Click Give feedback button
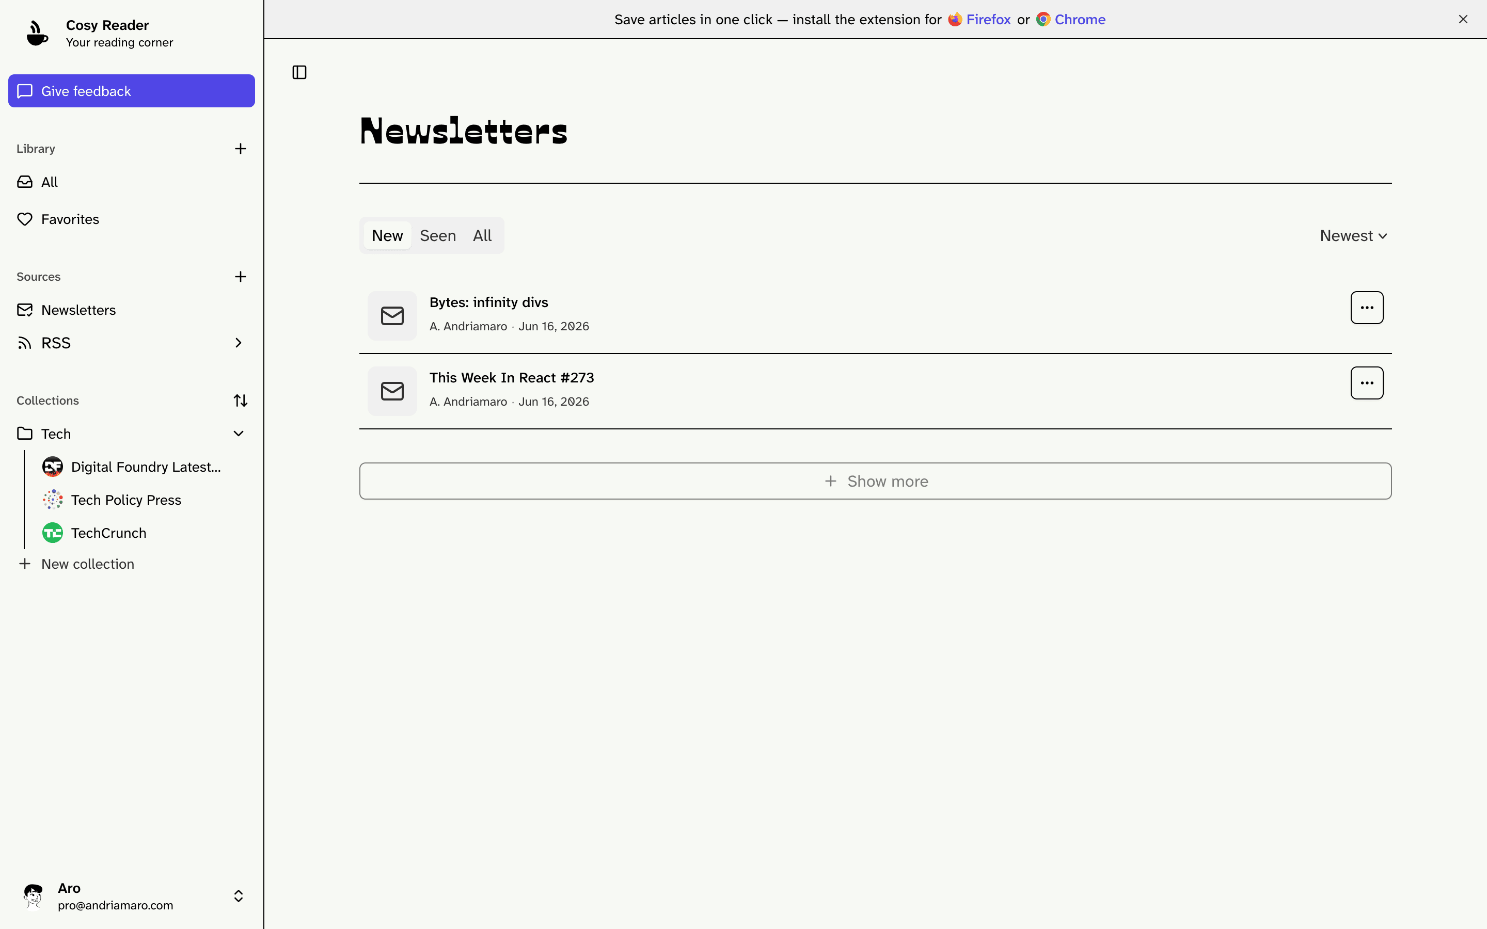This screenshot has height=929, width=1487. (x=132, y=91)
